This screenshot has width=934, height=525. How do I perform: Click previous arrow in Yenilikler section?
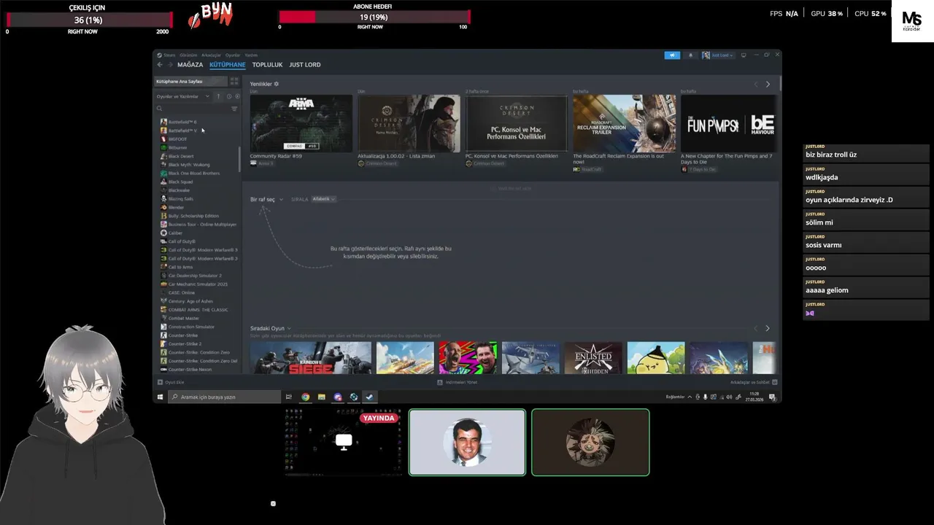click(x=756, y=85)
